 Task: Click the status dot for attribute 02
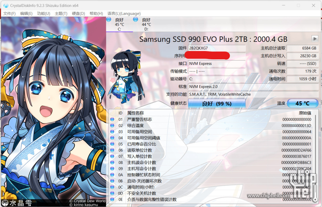click(x=112, y=125)
